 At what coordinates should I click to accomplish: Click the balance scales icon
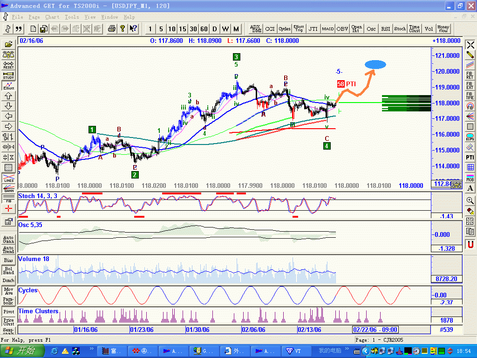[x=8, y=55]
